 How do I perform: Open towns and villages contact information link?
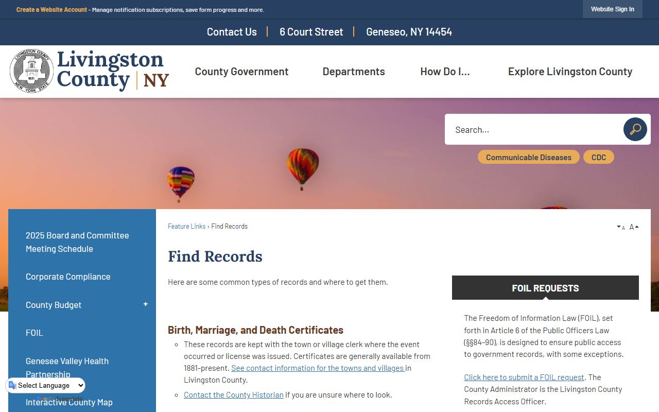(318, 368)
